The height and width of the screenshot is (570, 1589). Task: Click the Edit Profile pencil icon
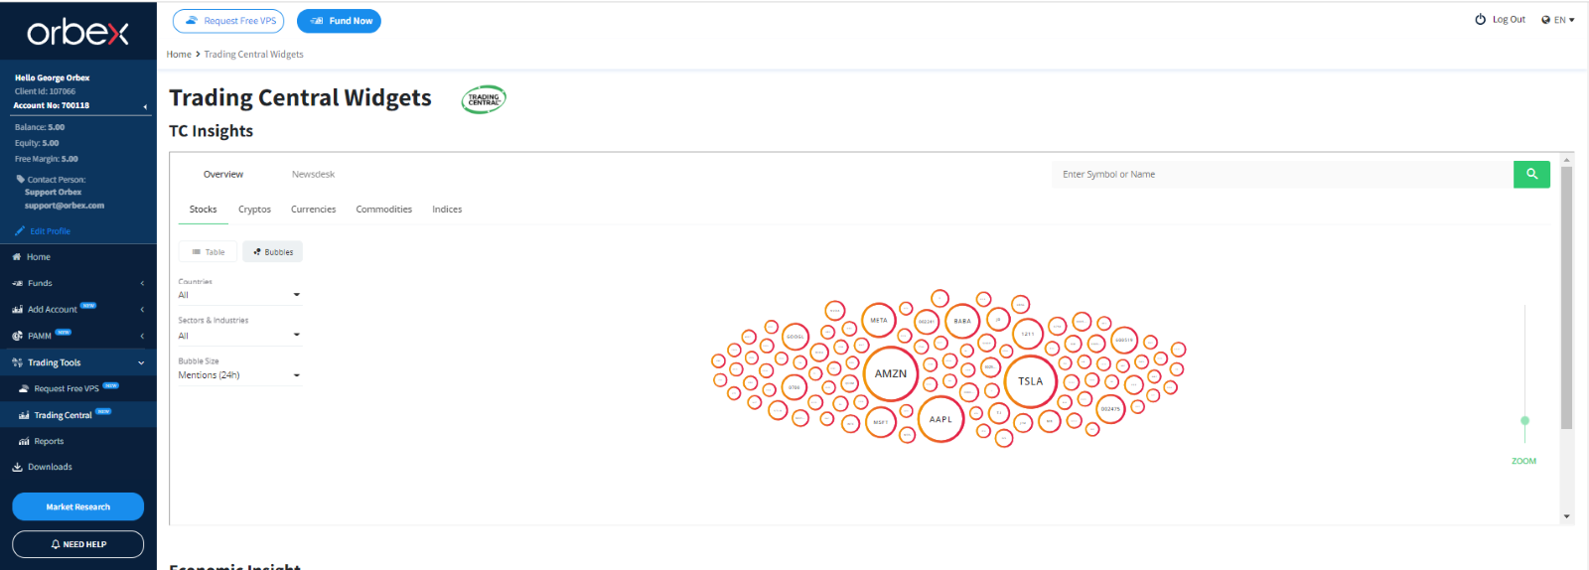20,230
